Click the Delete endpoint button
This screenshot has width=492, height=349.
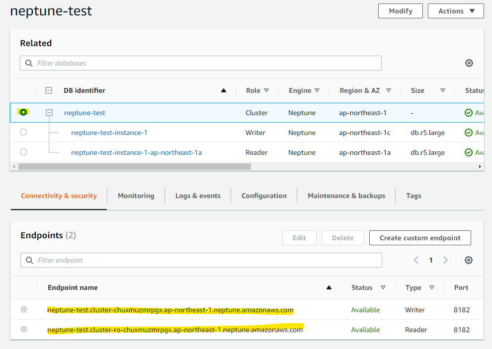(342, 238)
